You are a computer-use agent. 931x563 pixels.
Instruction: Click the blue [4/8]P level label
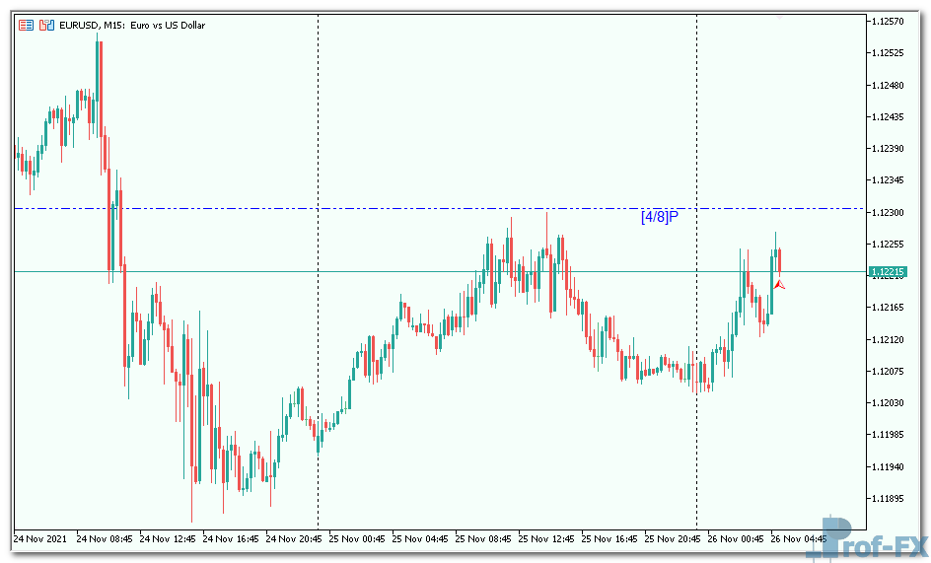pyautogui.click(x=661, y=216)
